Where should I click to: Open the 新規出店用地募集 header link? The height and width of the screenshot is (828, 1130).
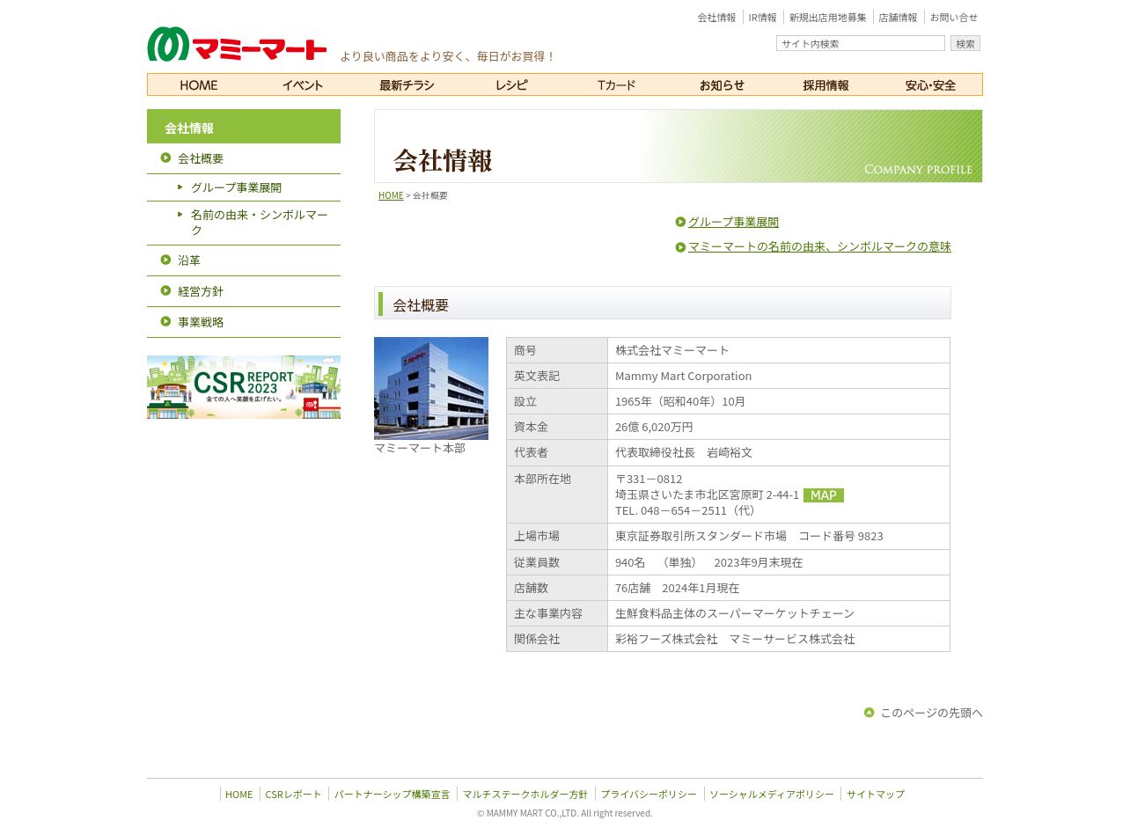827,18
